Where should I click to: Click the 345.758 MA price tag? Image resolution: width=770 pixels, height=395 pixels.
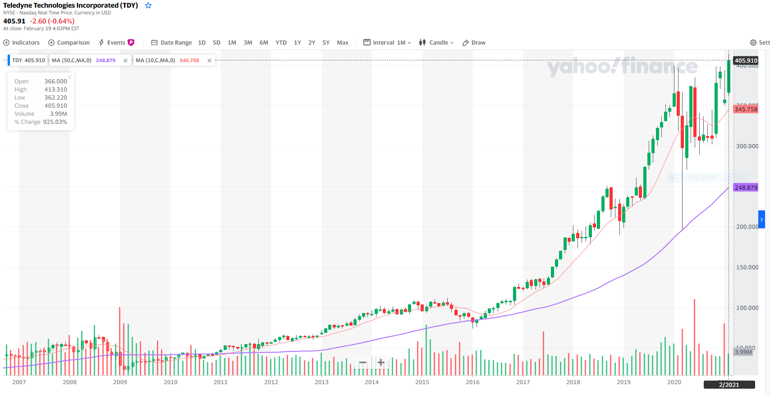click(746, 109)
